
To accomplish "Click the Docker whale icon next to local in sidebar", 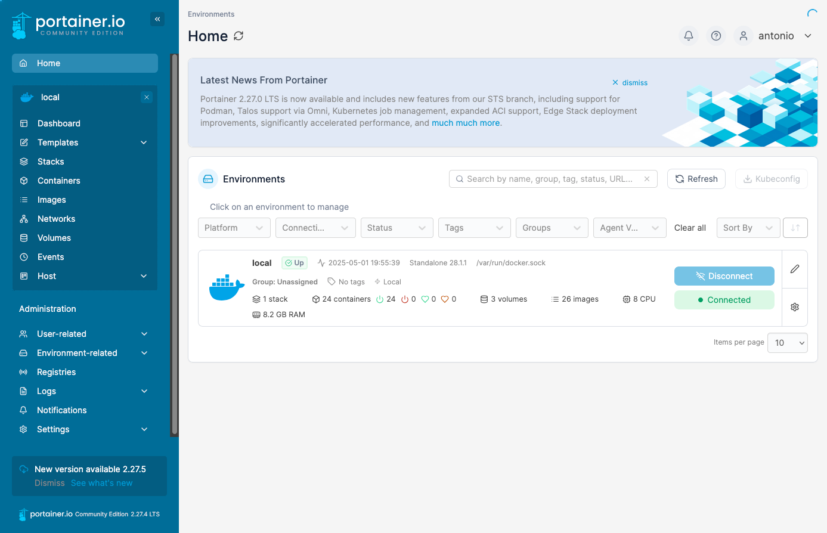I will pos(27,97).
